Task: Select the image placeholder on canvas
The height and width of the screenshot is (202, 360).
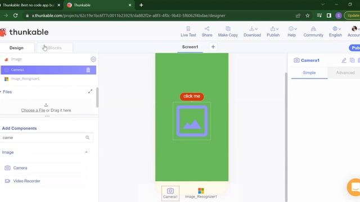Action: 192,121
